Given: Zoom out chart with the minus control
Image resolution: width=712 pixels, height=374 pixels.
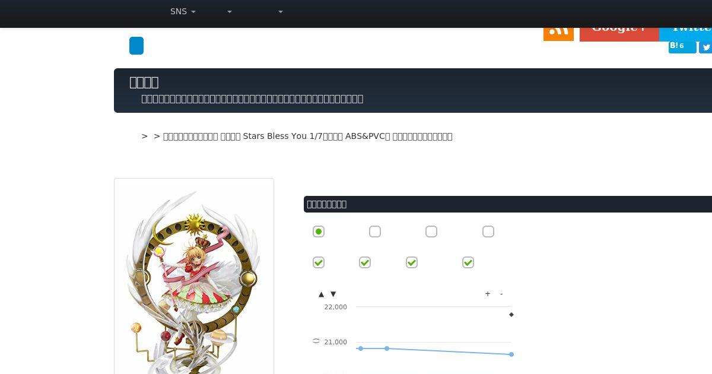Looking at the screenshot, I should [501, 294].
